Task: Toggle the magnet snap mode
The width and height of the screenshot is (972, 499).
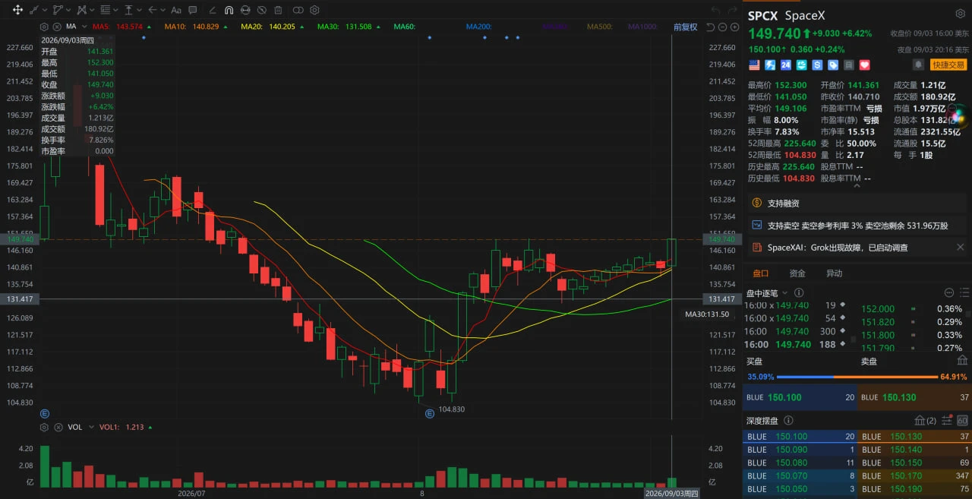Action: point(229,10)
